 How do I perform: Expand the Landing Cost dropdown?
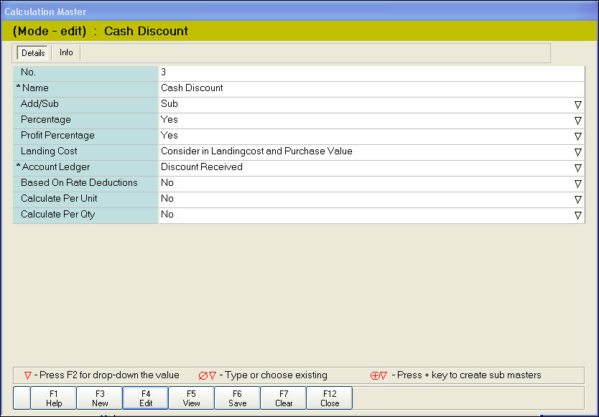click(577, 151)
